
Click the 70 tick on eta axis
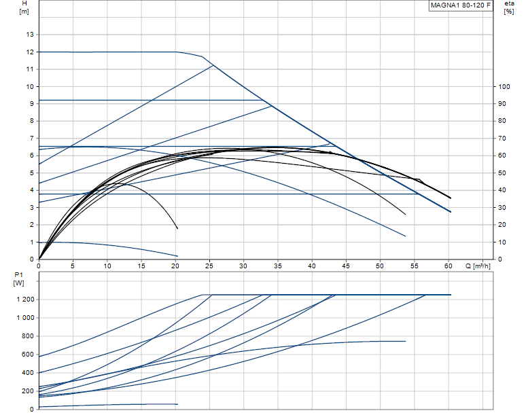click(502, 139)
